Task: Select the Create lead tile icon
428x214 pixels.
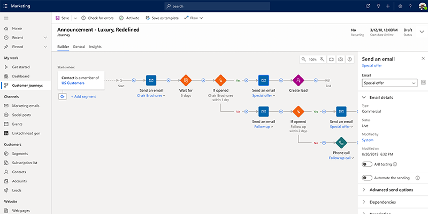Action: (299, 80)
